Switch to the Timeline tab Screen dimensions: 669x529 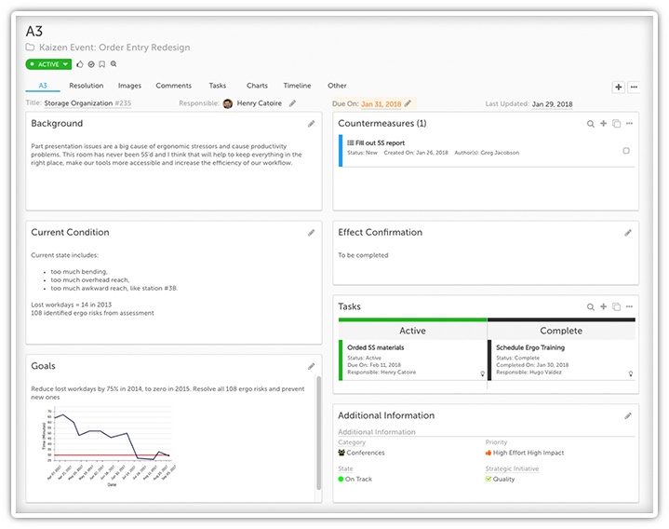pyautogui.click(x=297, y=86)
